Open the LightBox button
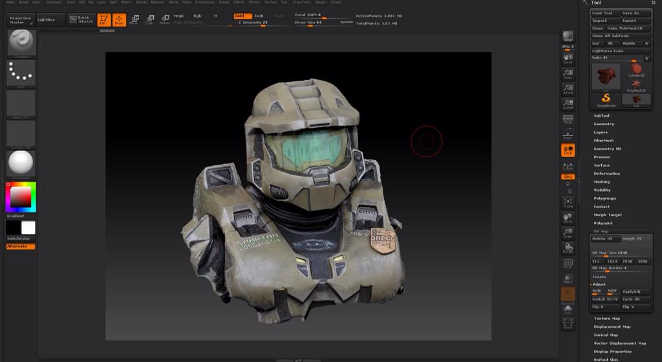 (x=51, y=20)
